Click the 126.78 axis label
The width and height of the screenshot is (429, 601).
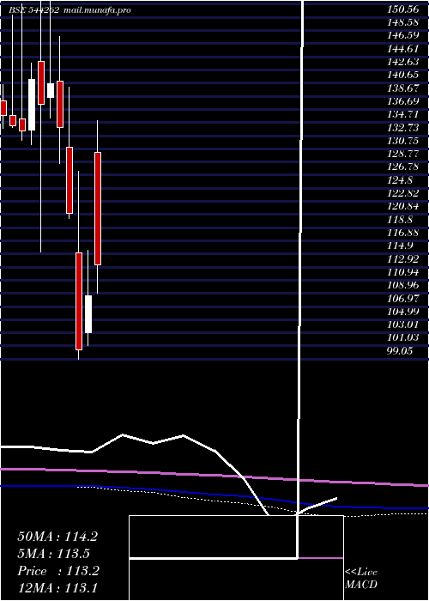[403, 167]
